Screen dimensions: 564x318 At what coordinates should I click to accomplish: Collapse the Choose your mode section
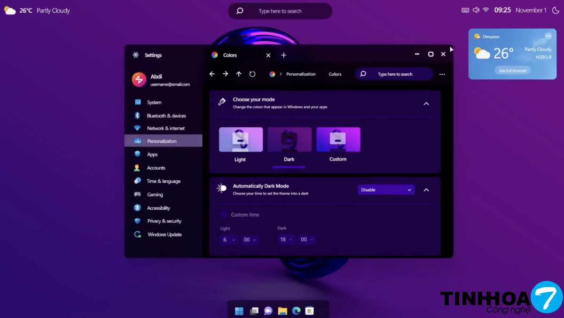[x=426, y=103]
